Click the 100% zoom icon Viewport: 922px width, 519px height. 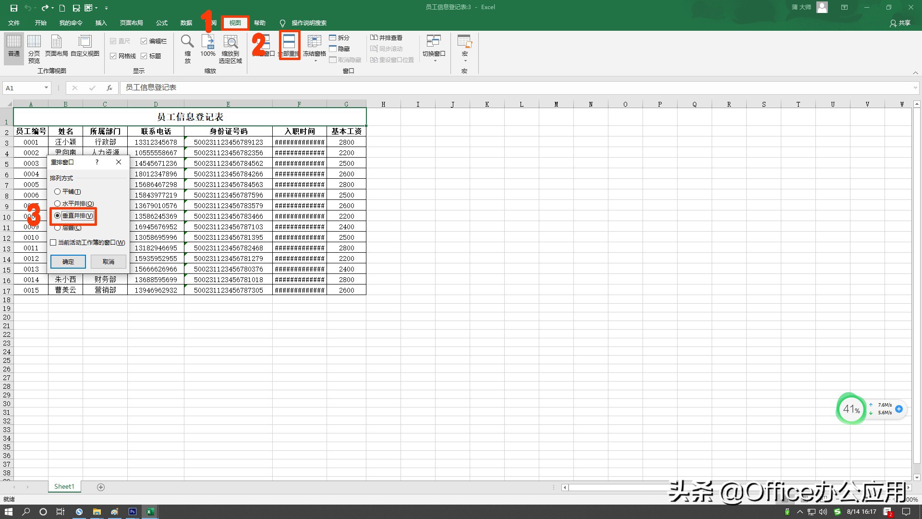click(208, 42)
